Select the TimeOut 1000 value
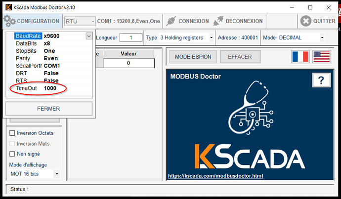Viewport: 341px width, 199px height. (50, 88)
